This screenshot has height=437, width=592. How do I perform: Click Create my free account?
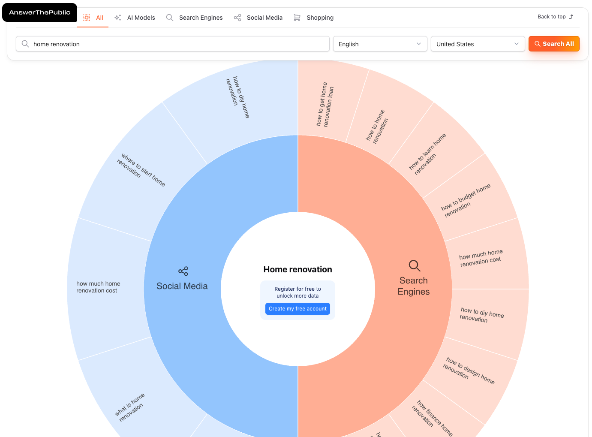298,309
